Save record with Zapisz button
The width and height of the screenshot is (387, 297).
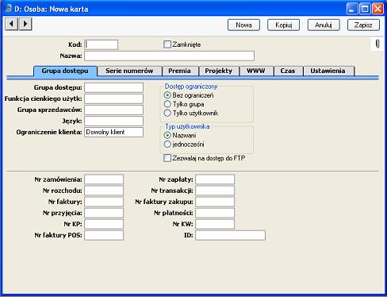[363, 25]
